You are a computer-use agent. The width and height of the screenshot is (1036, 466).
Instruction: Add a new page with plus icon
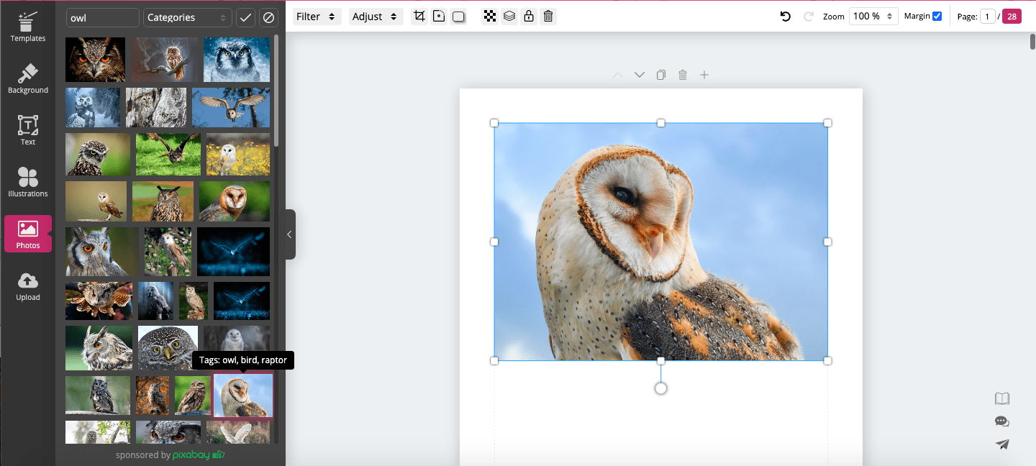click(704, 75)
